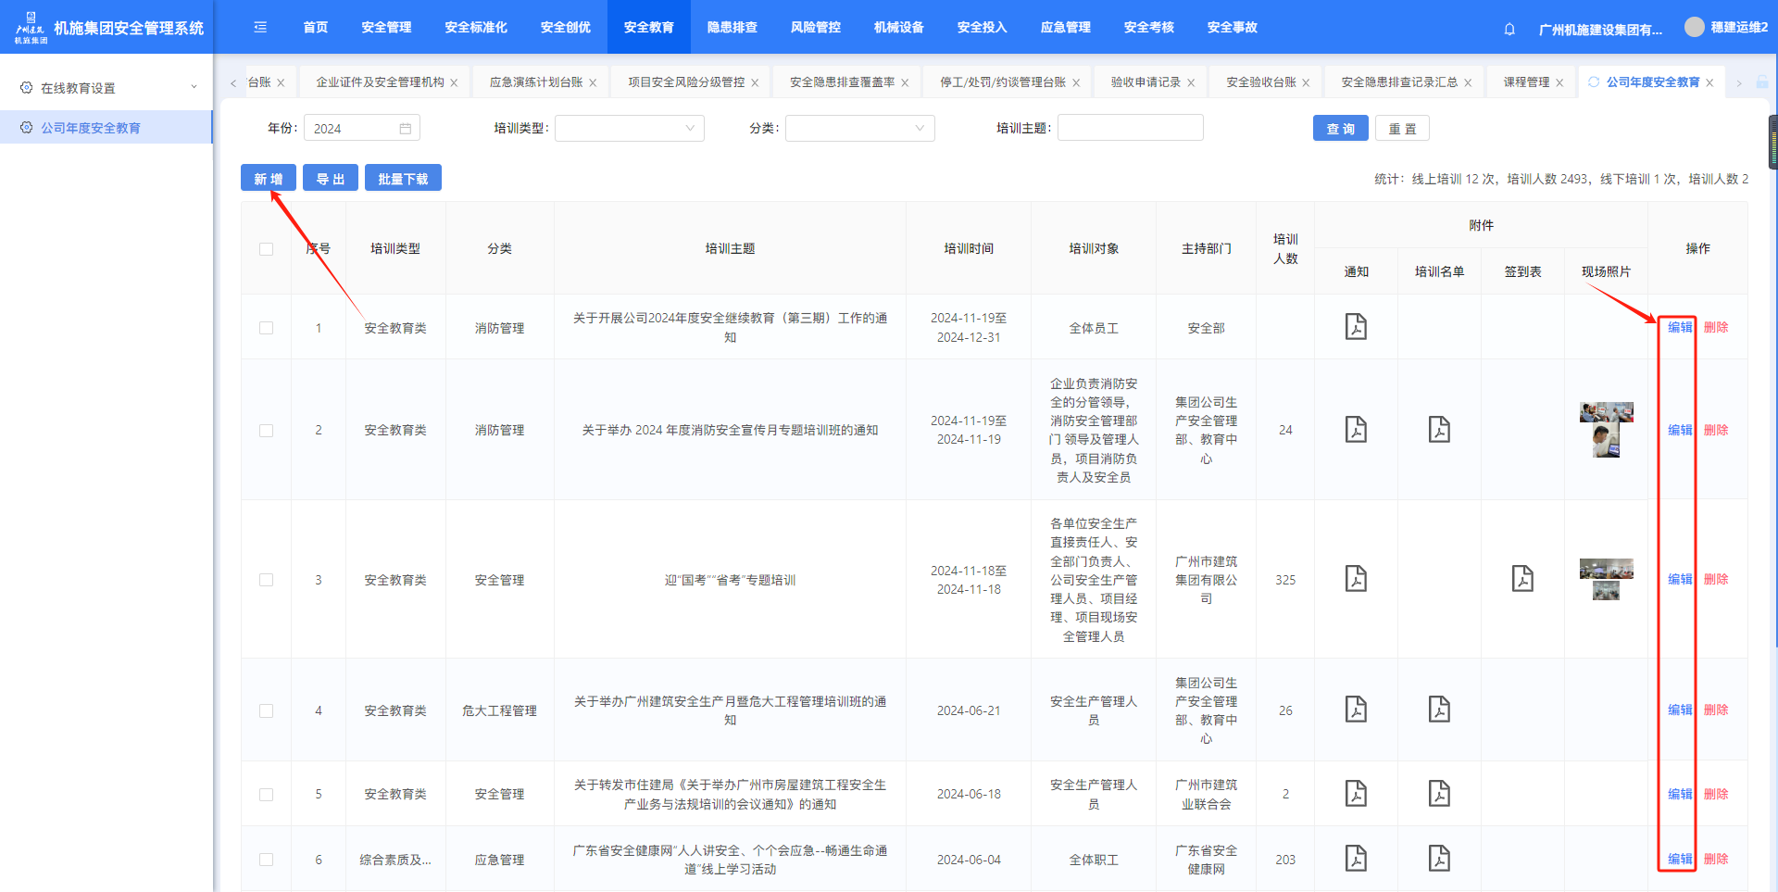Check the checkbox for row 2
This screenshot has width=1778, height=892.
267,431
